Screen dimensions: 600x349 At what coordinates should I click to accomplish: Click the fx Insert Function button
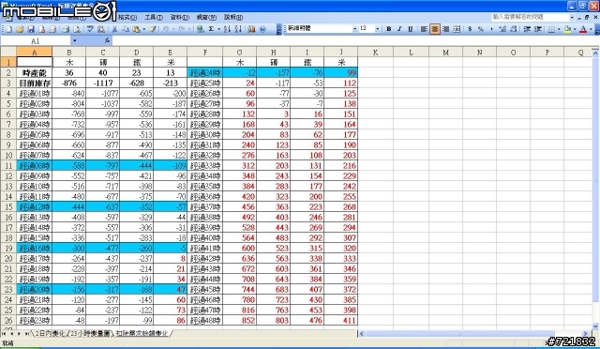[107, 40]
